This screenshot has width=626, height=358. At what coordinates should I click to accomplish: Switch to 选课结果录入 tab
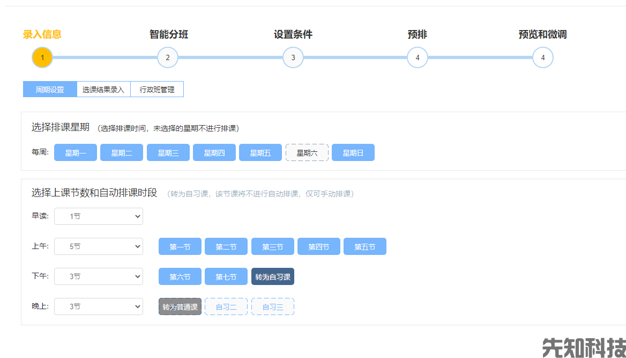(x=103, y=89)
